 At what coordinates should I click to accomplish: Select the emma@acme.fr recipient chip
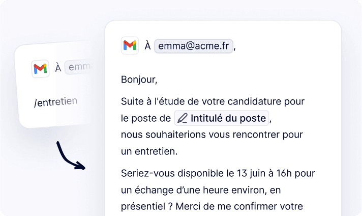click(x=194, y=46)
